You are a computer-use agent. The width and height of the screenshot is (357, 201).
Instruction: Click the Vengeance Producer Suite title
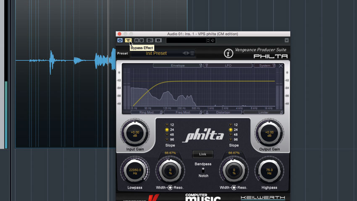point(260,50)
